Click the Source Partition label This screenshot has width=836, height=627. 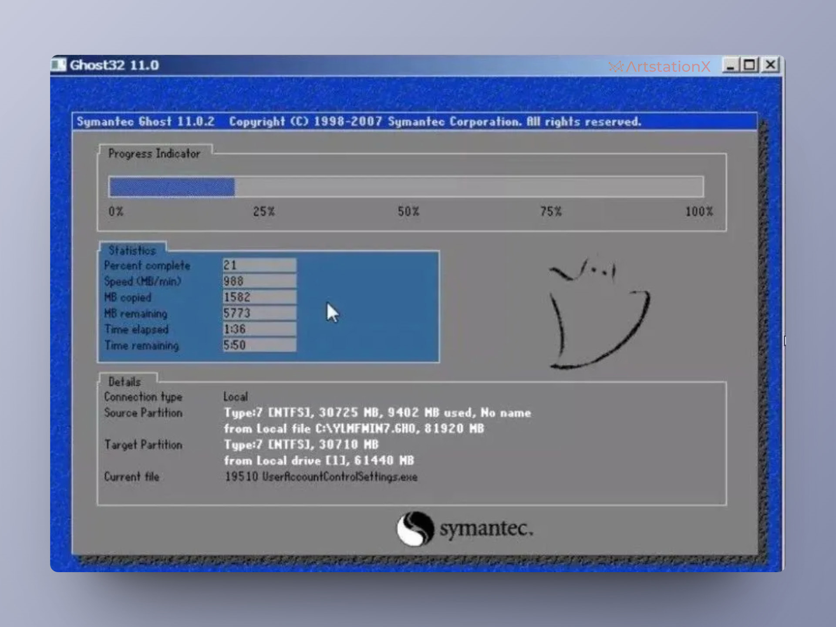click(143, 413)
